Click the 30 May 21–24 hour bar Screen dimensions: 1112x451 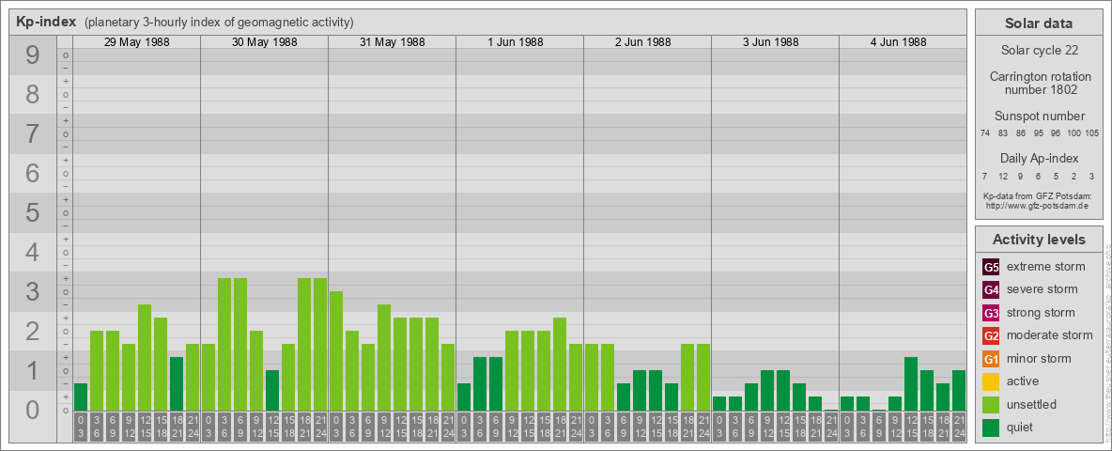320,345
